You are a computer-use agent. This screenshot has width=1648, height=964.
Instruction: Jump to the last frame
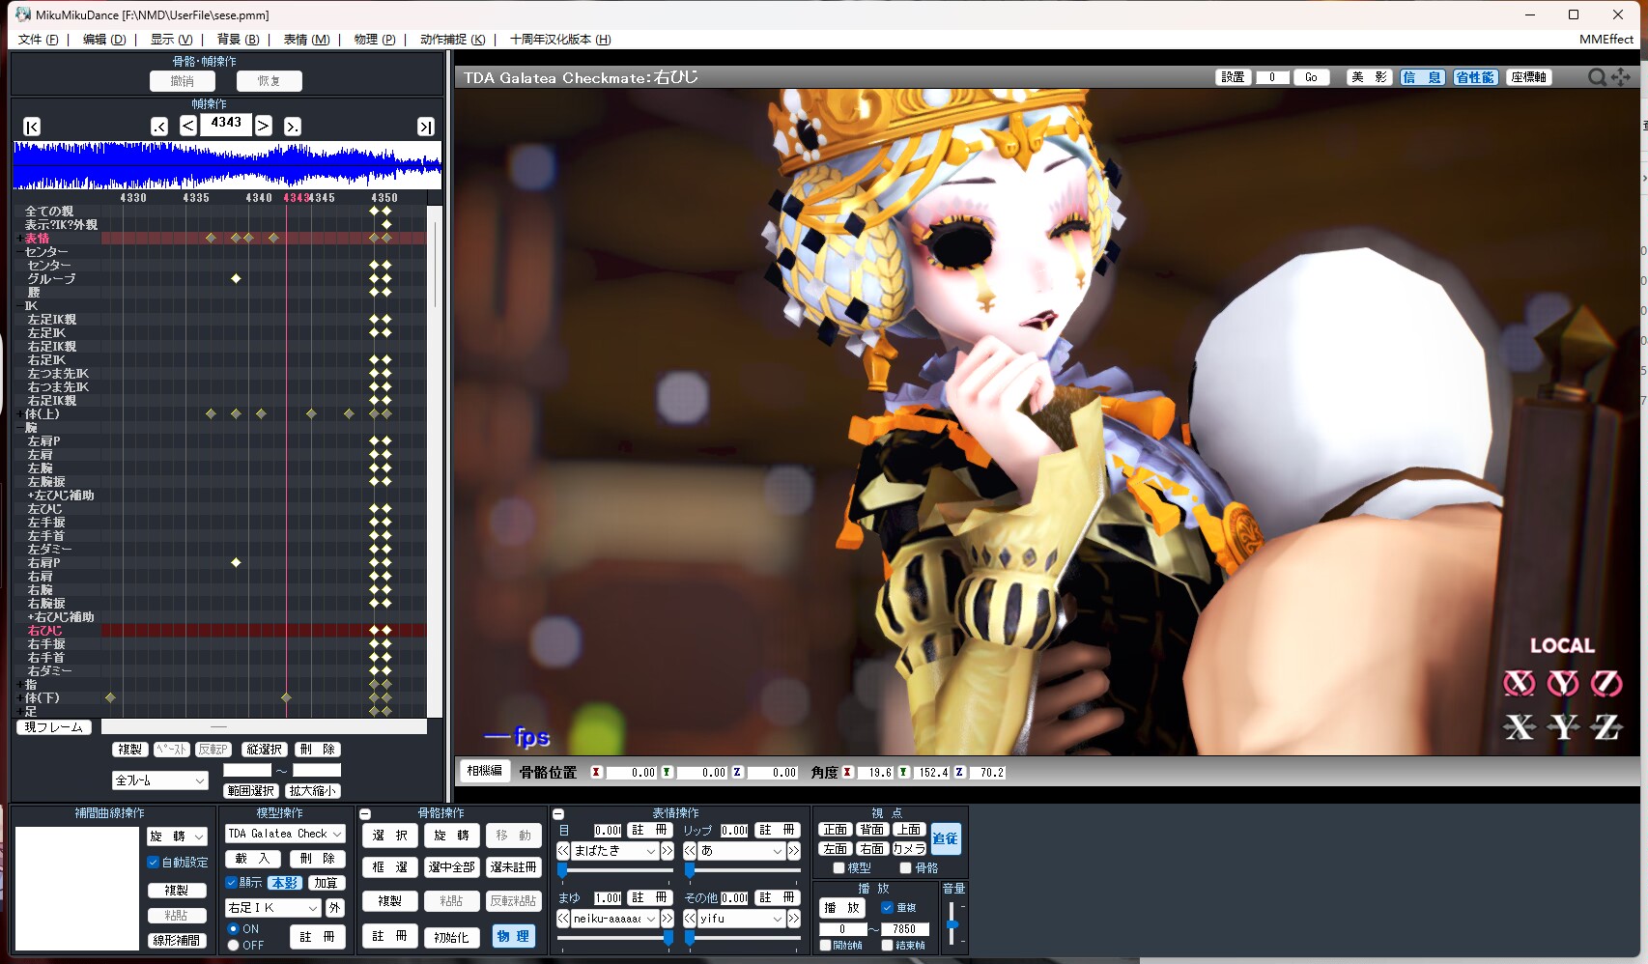(x=426, y=127)
